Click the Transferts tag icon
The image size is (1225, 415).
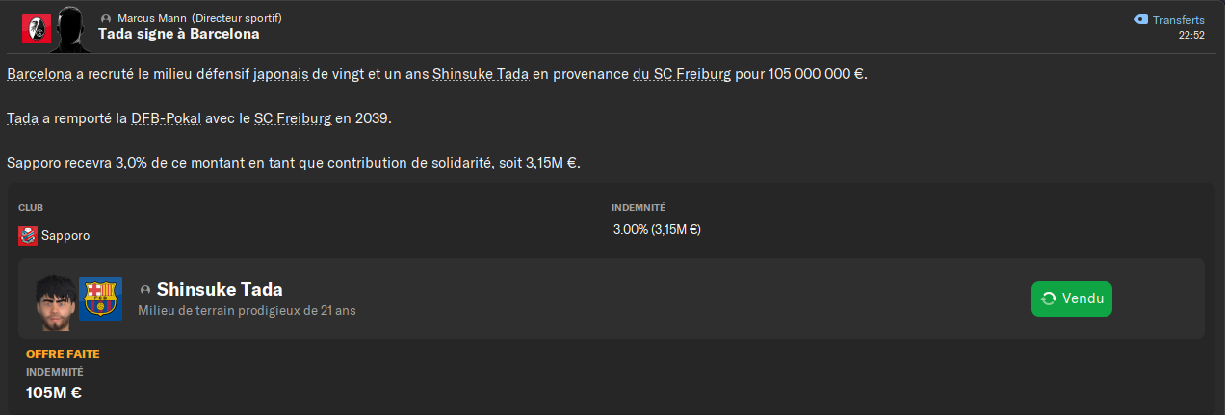[x=1140, y=20]
